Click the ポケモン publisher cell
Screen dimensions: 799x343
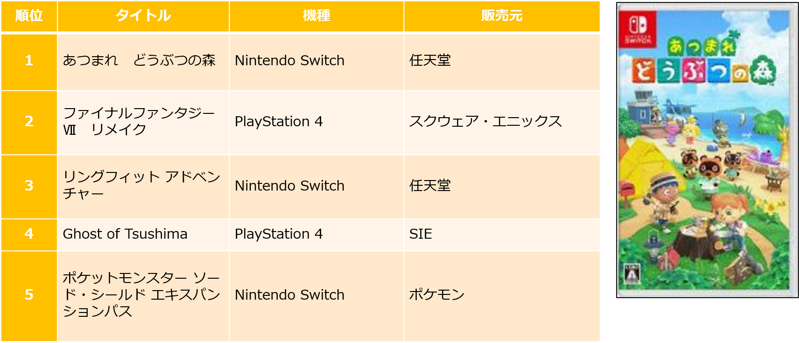[x=436, y=295]
